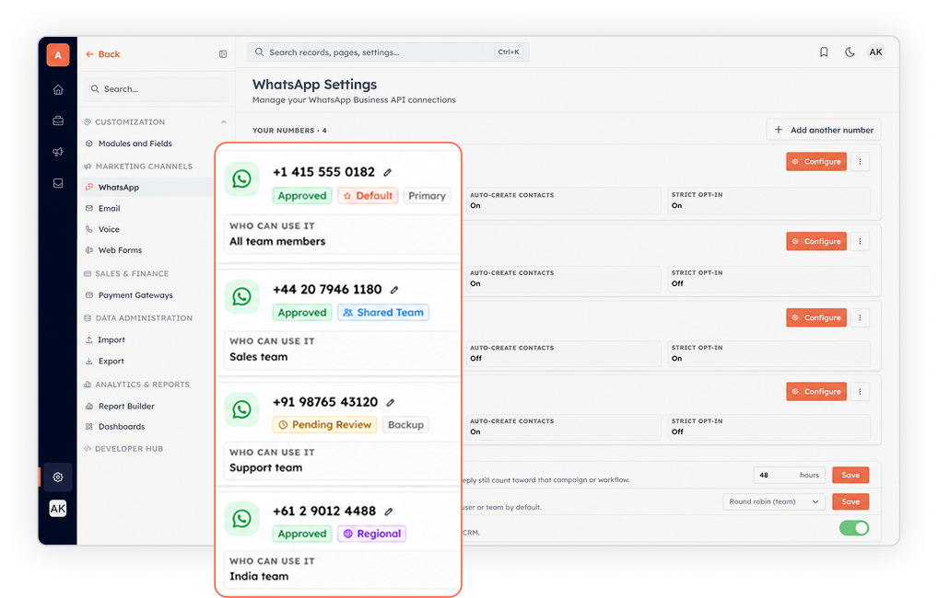Toggle the green switch at bottom right
Viewport: 938px width, 598px height.
[854, 528]
